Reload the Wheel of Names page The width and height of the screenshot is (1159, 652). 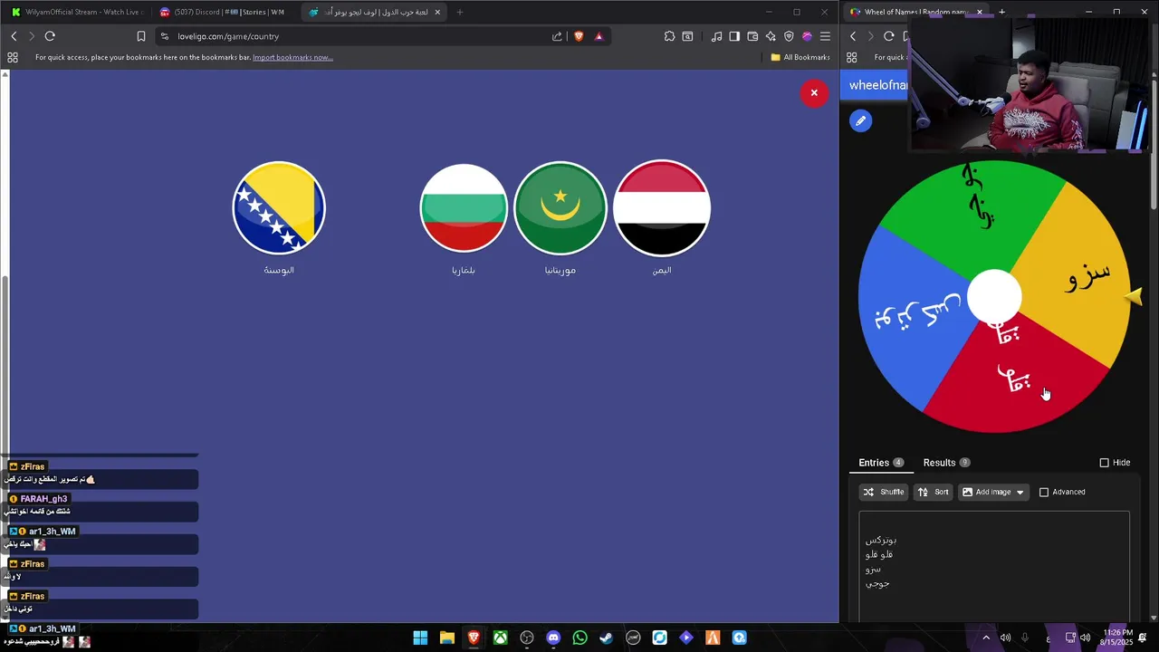(889, 36)
